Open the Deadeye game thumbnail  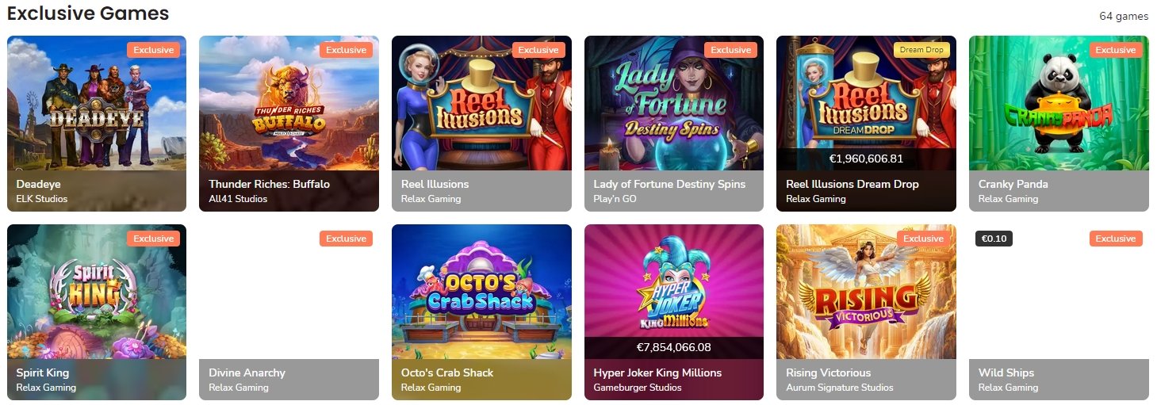pos(97,103)
